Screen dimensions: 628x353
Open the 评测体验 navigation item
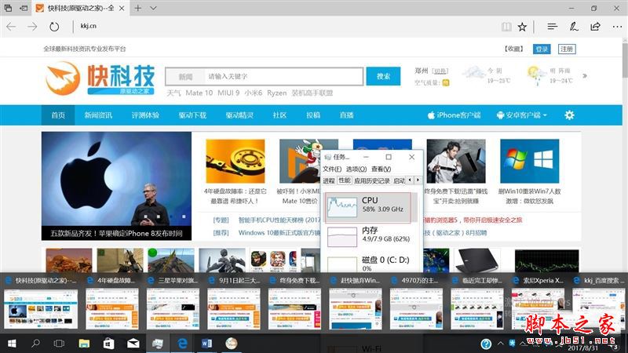coord(145,115)
